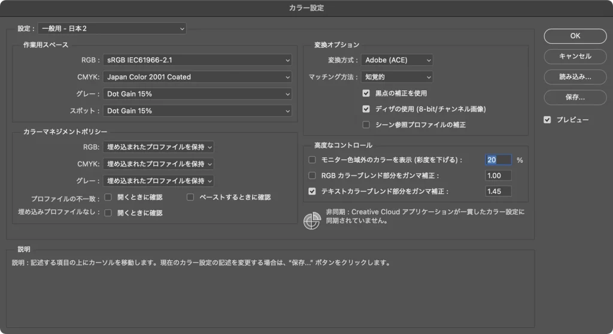
Task: Enable プロファイルの不一致 開くときに確認 checkbox
Action: (x=108, y=197)
